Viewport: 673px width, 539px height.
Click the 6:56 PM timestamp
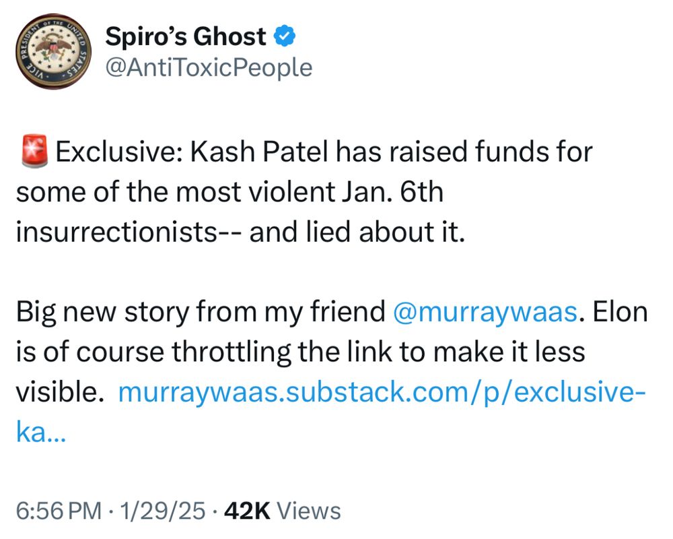tap(59, 511)
